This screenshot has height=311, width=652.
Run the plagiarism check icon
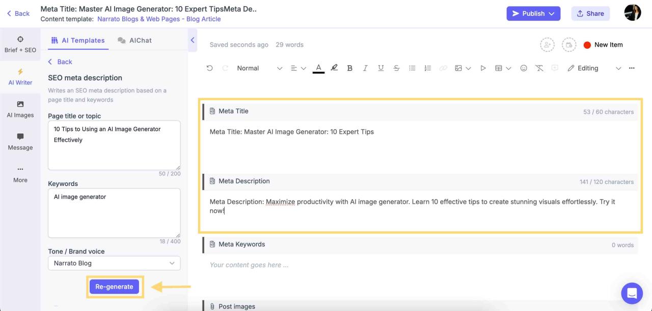(539, 68)
